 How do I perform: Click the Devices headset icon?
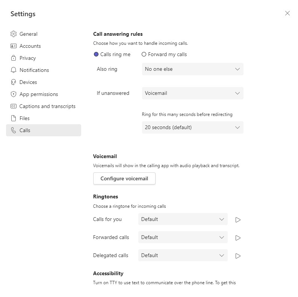(x=14, y=82)
